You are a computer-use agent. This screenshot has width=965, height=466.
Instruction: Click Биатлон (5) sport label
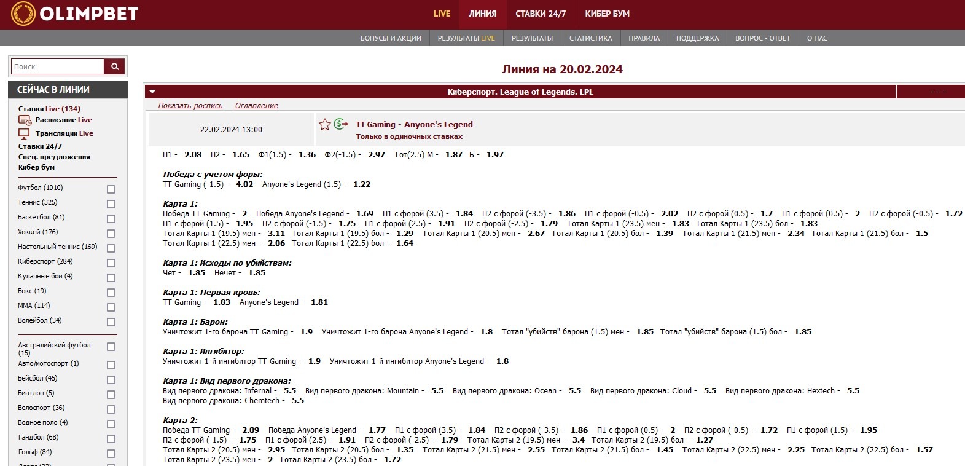tap(36, 393)
